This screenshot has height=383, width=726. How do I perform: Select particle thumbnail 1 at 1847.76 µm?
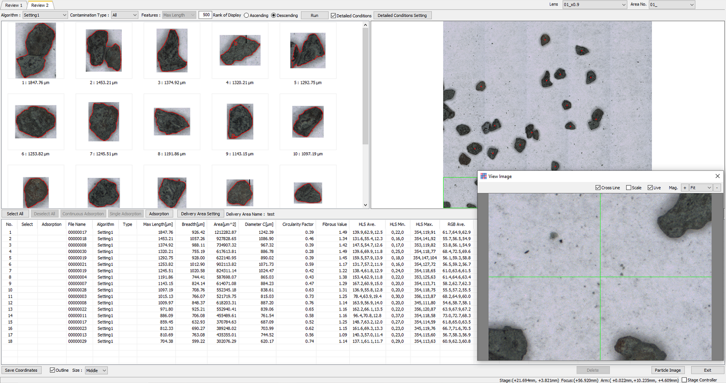click(x=35, y=50)
